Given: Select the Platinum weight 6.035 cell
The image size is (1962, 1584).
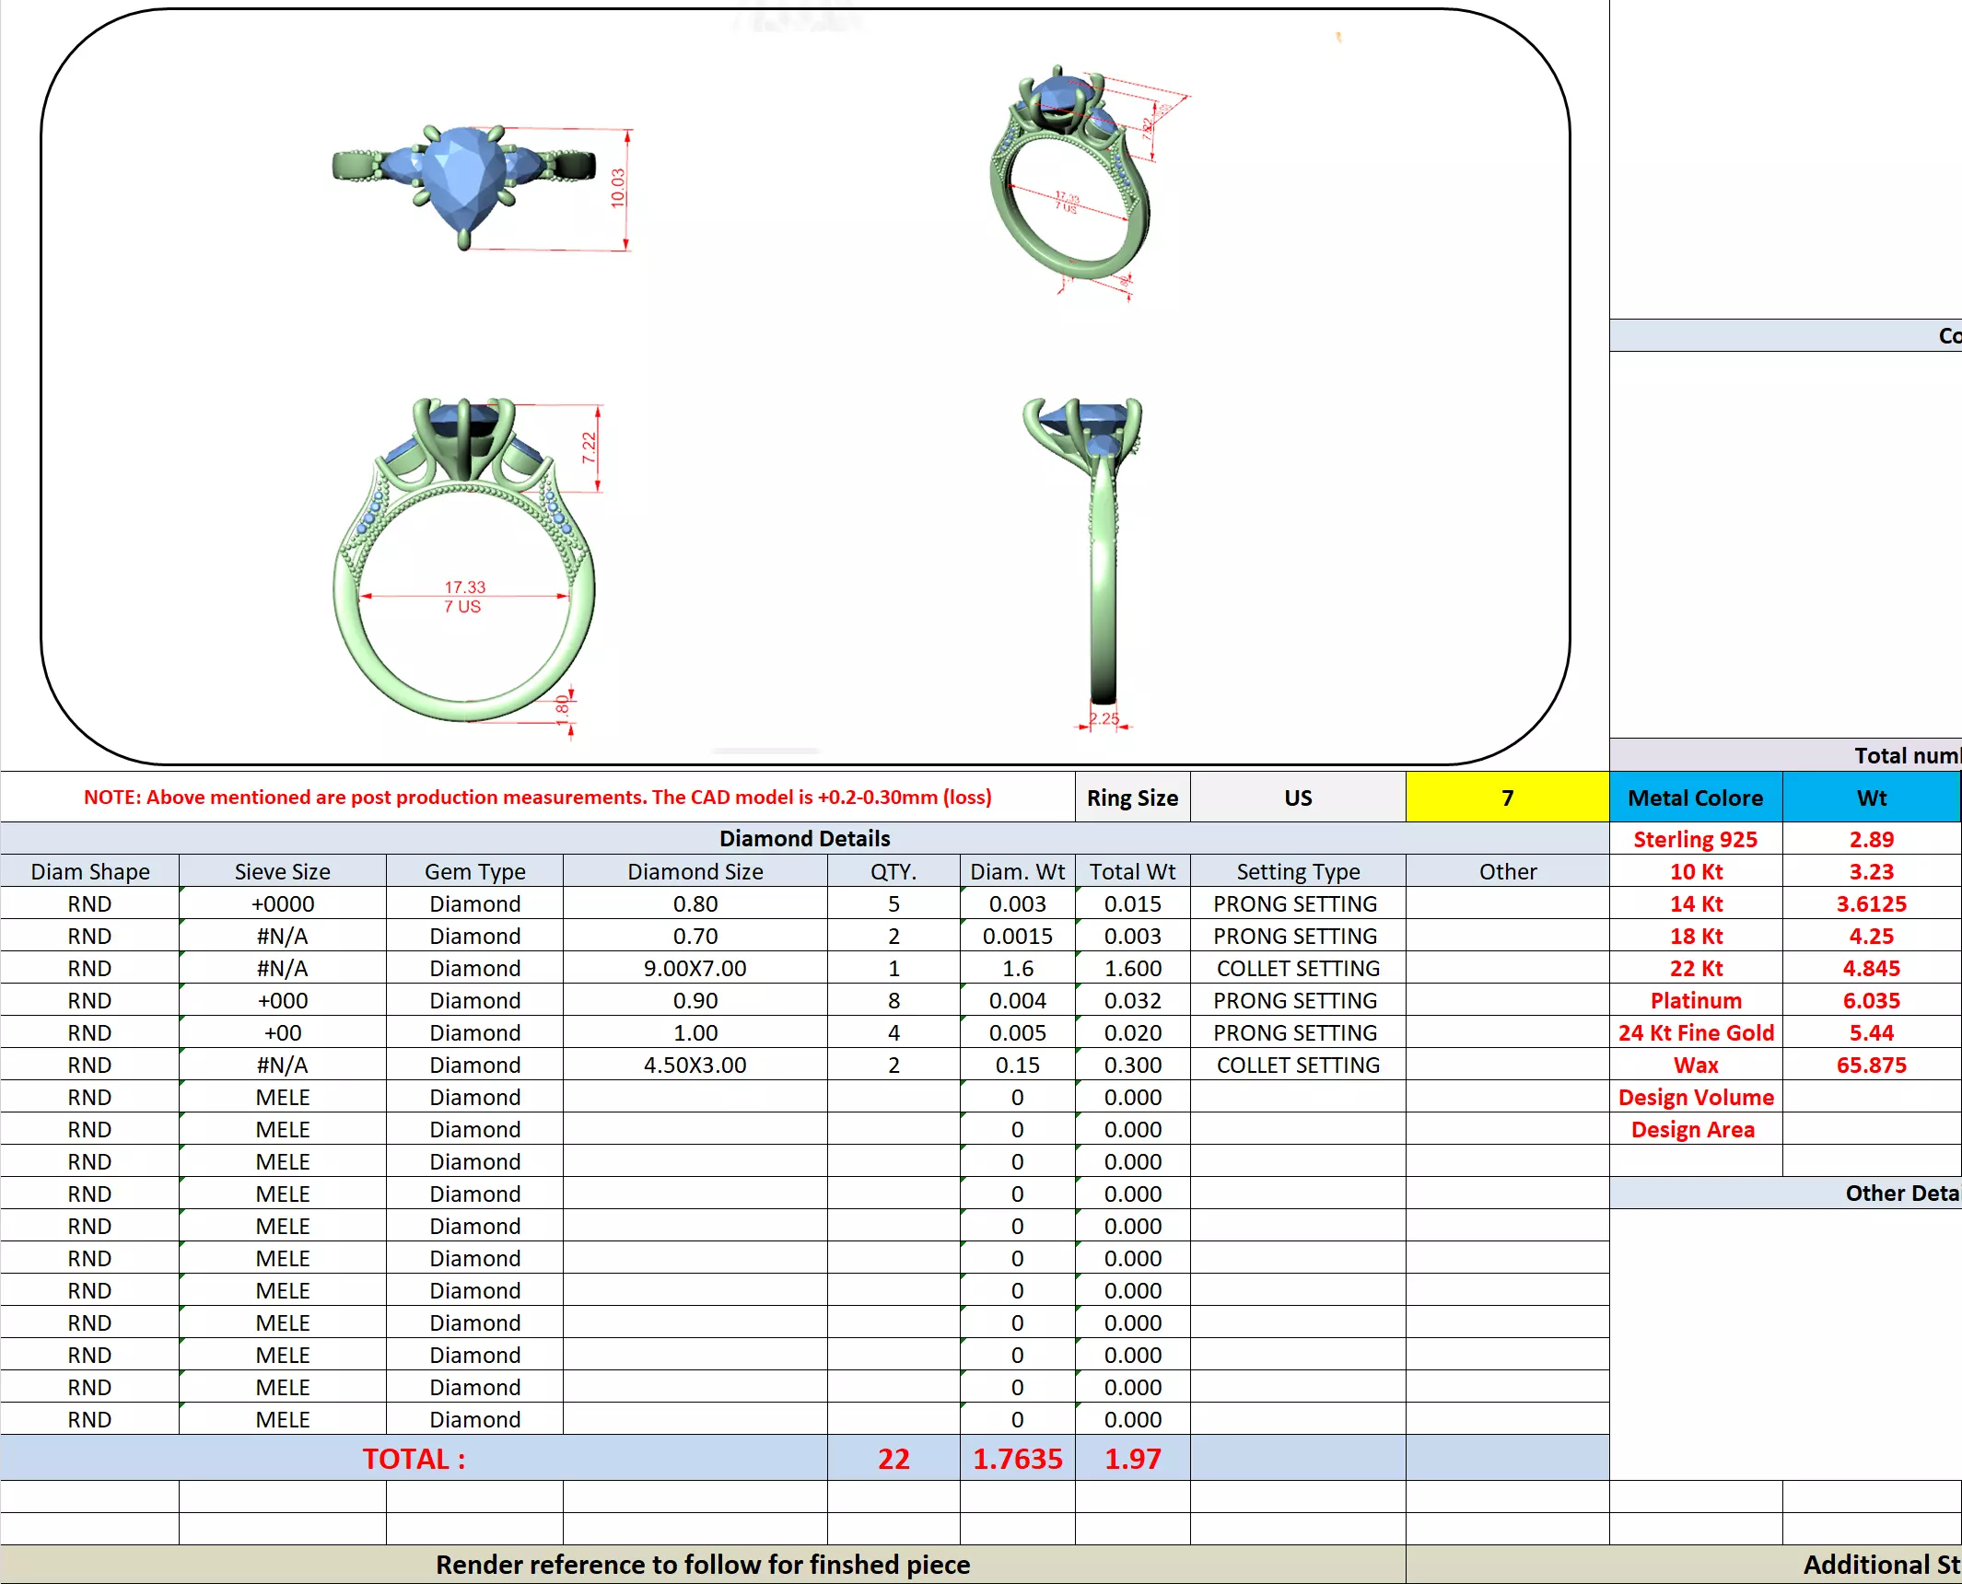Looking at the screenshot, I should pyautogui.click(x=1871, y=1000).
